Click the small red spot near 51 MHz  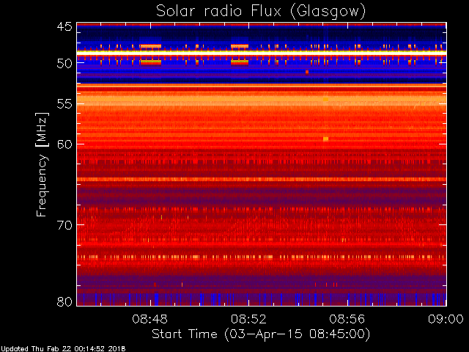(x=307, y=72)
